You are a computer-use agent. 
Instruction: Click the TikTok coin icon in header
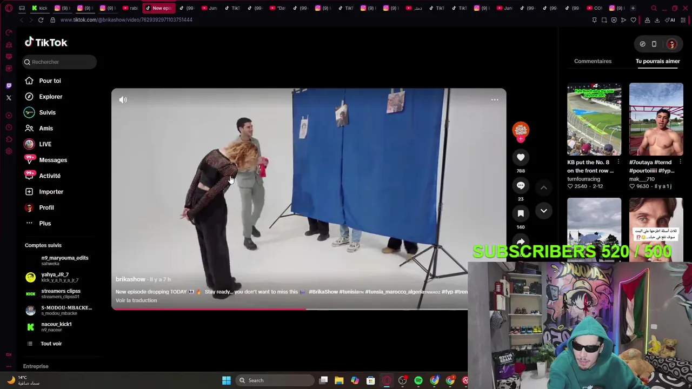coord(642,44)
